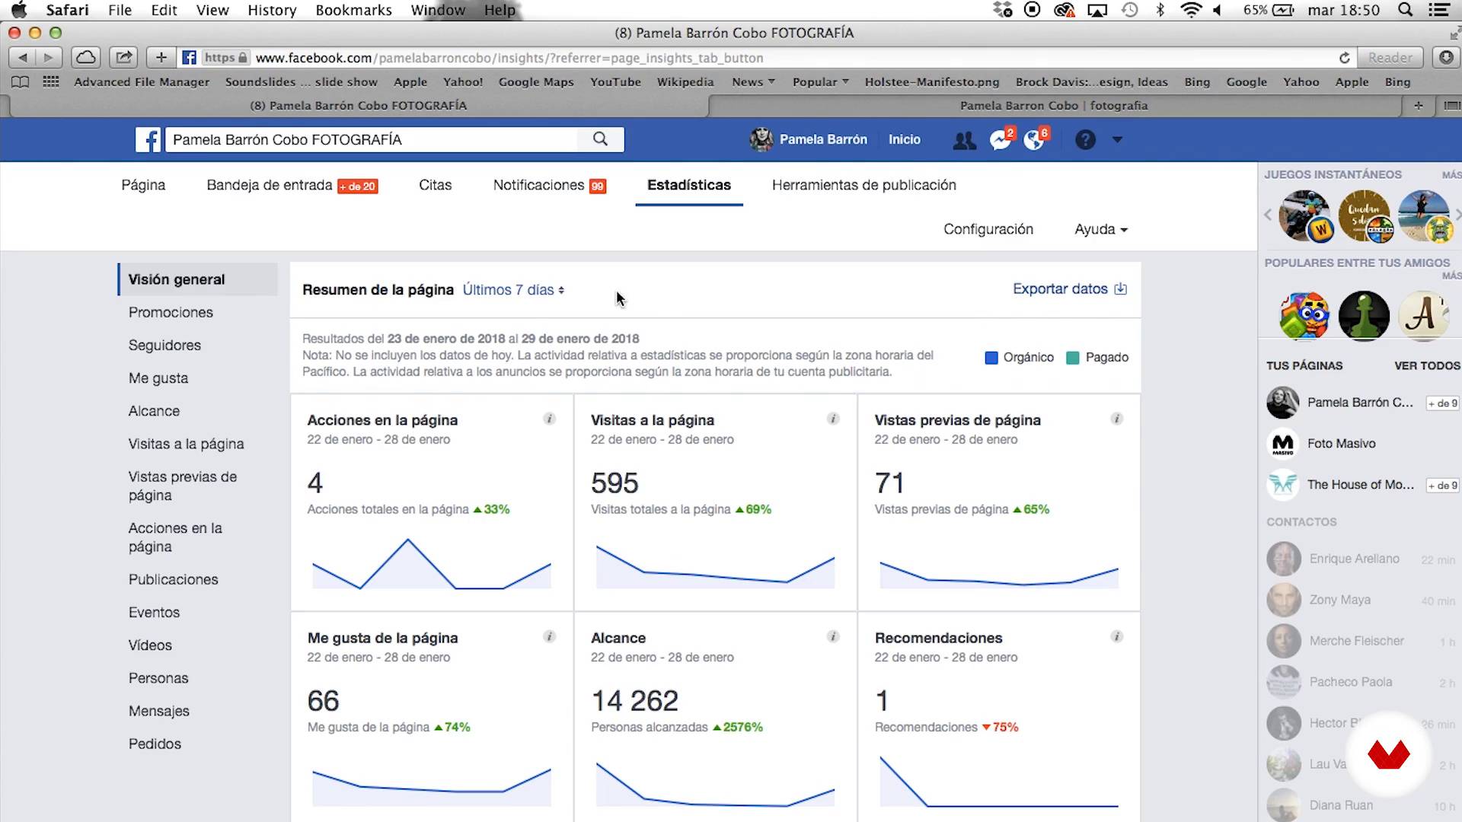Open the Citas tab
This screenshot has width=1462, height=822.
tap(436, 185)
